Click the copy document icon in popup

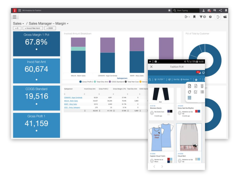tap(196, 86)
